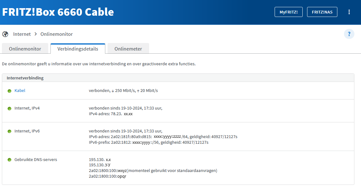Click the Internetverbinding section header
361x188 pixels.
(x=25, y=78)
